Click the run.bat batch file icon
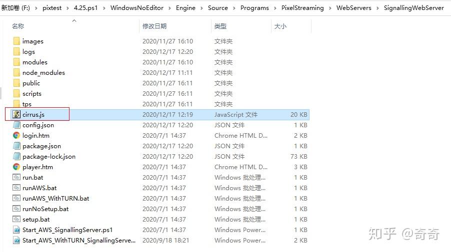Image resolution: width=451 pixels, height=252 pixels. [16, 177]
